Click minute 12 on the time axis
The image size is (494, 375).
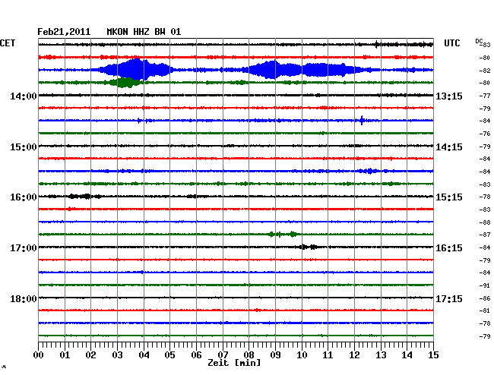tap(354, 355)
